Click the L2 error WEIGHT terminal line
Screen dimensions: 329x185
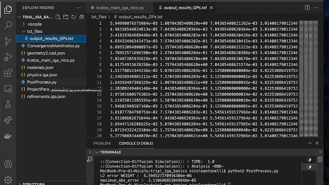146,176
